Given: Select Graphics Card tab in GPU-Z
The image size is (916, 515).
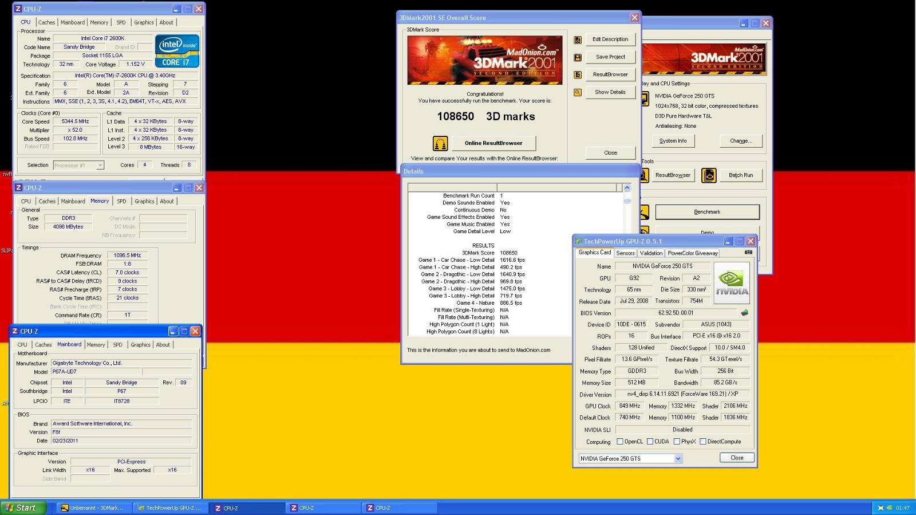Looking at the screenshot, I should [594, 253].
